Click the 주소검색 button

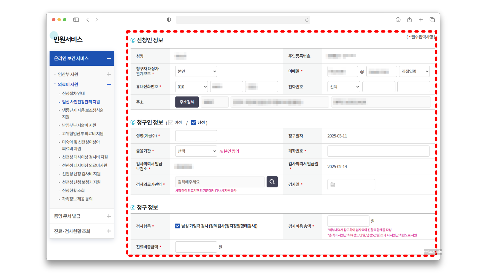point(187,102)
